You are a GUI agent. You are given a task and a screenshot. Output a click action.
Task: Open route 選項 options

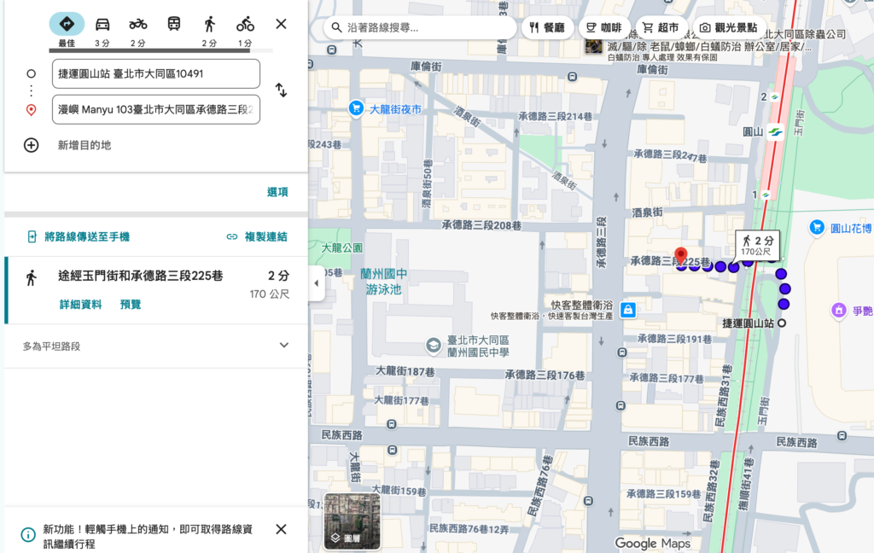[277, 192]
